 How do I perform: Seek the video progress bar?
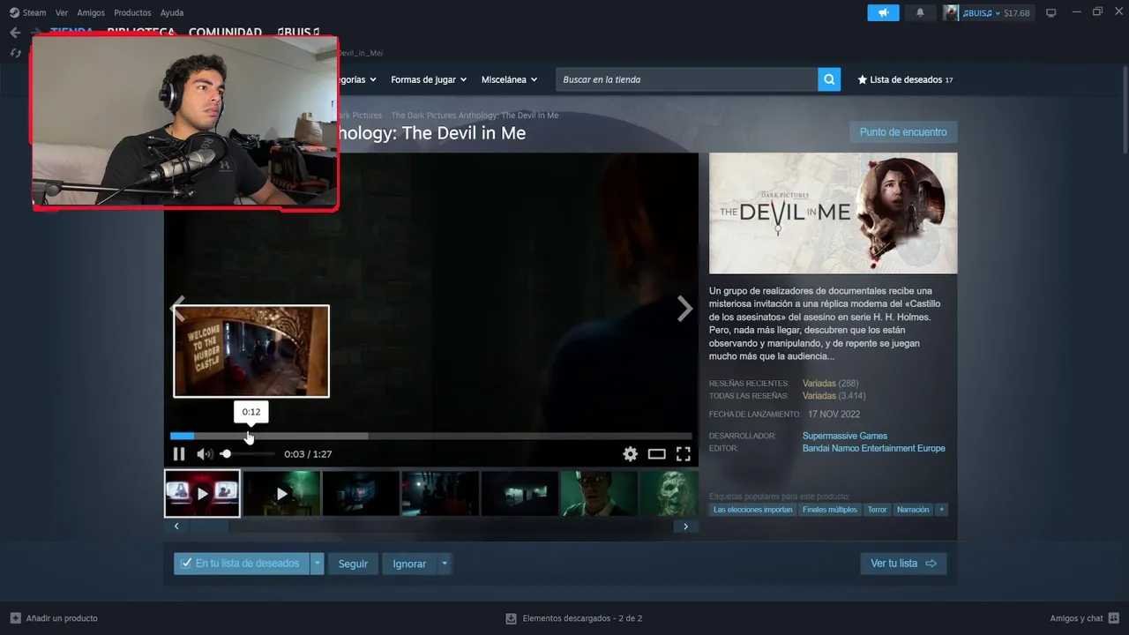coord(430,436)
